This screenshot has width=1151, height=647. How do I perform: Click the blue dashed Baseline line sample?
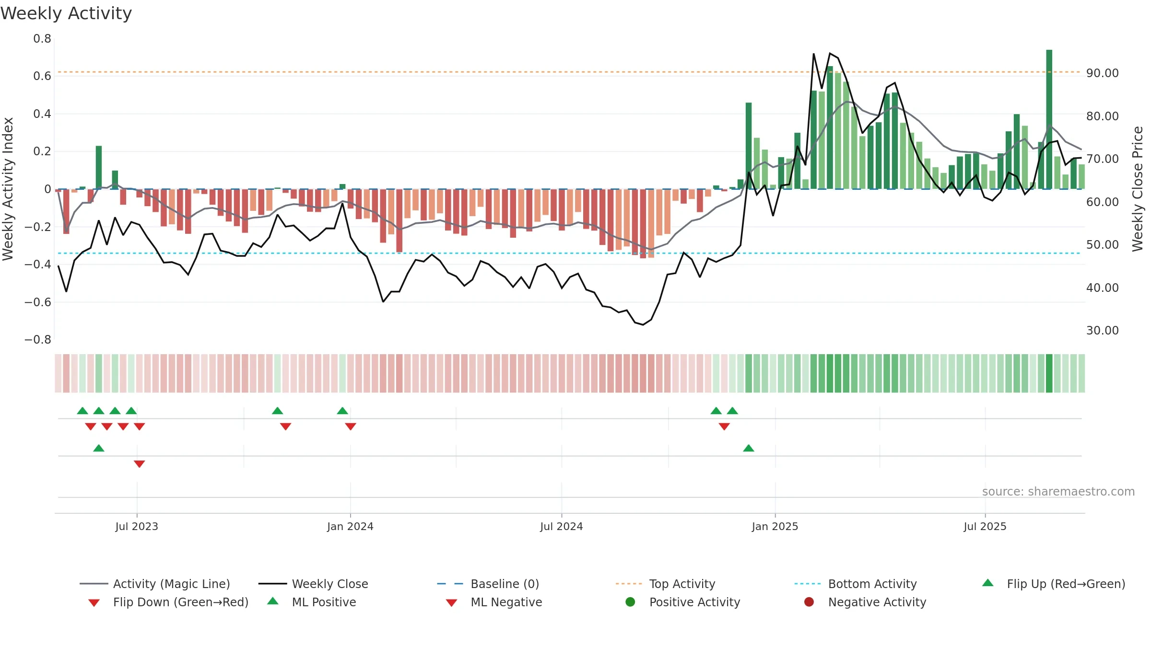[x=450, y=584]
